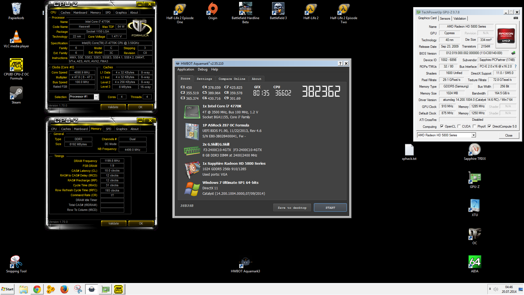Open the Settings tab in Aquamark

204,79
